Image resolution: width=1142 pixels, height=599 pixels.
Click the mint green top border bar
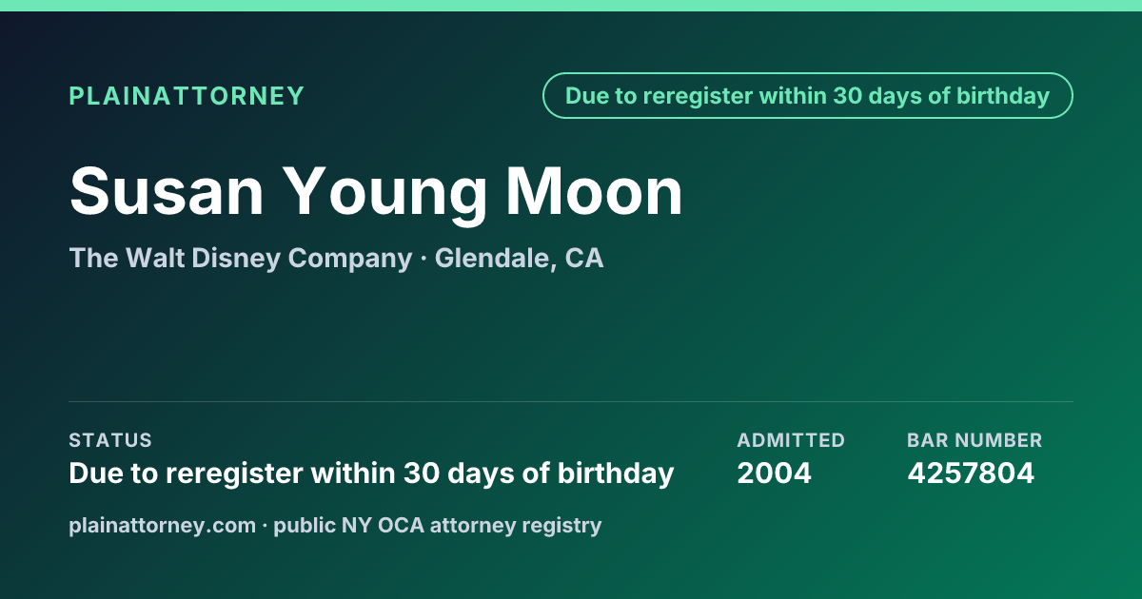point(571,5)
